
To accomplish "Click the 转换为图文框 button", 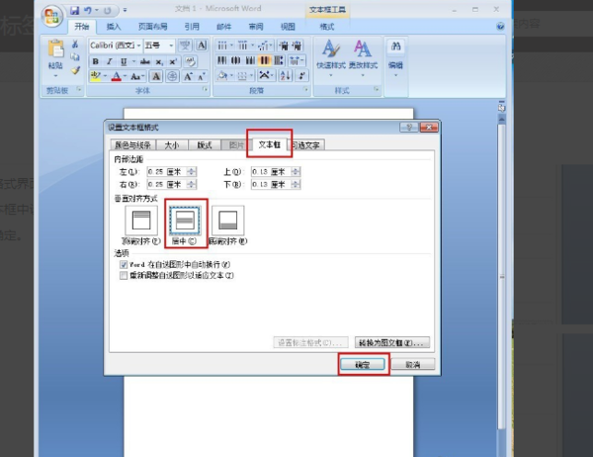I will pyautogui.click(x=391, y=342).
